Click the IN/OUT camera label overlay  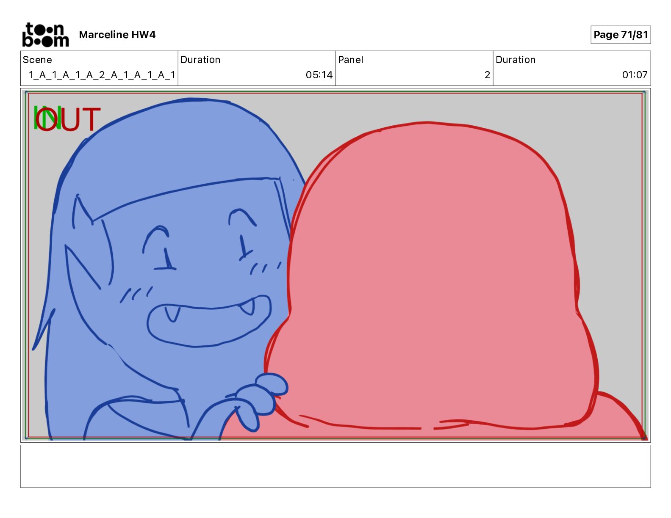coord(67,119)
